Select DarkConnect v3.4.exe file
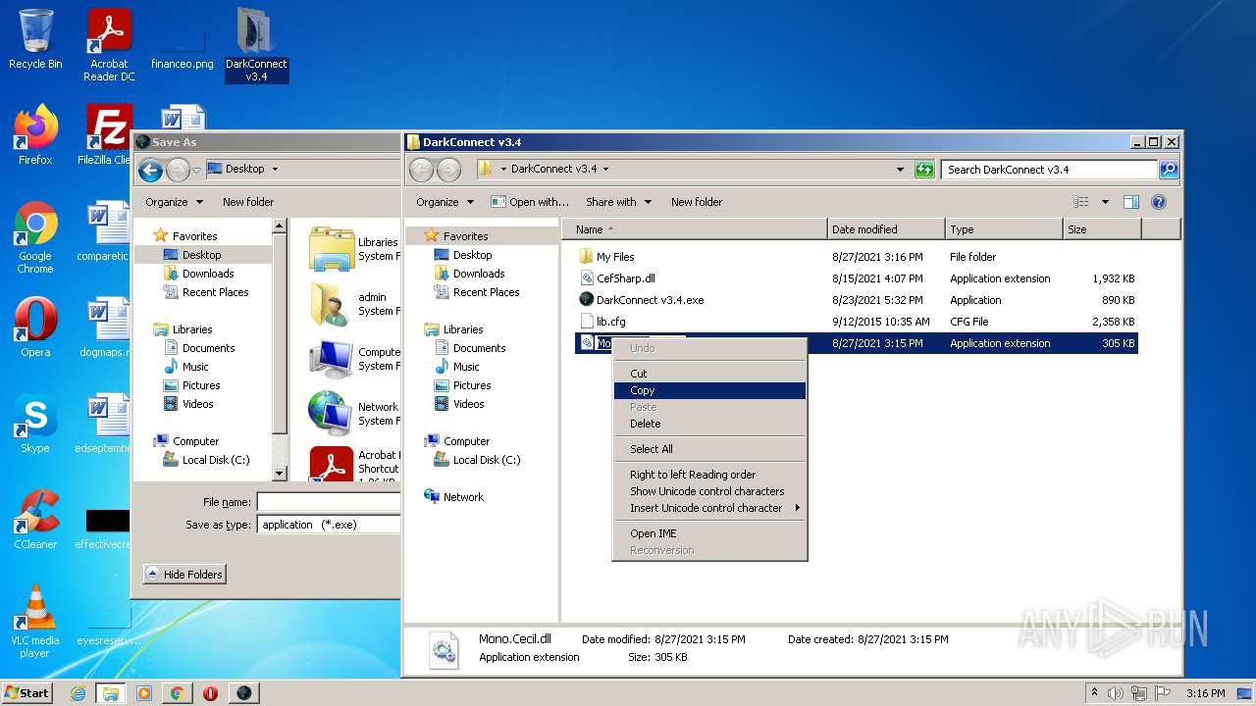 tap(856, 300)
